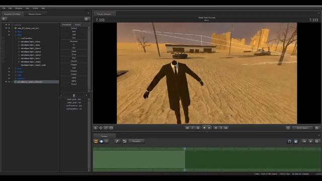This screenshot has height=181, width=322.
Task: Toggle selectable arrow for the Arms group
Action: coord(9,68)
